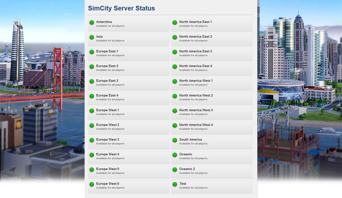Click the green status icon for Asia
Image resolution: width=342 pixels, height=198 pixels.
[92, 37]
